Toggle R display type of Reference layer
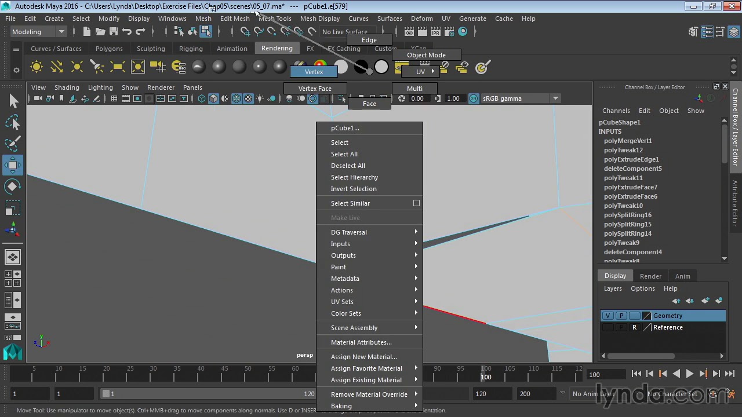The width and height of the screenshot is (742, 417). (634, 327)
